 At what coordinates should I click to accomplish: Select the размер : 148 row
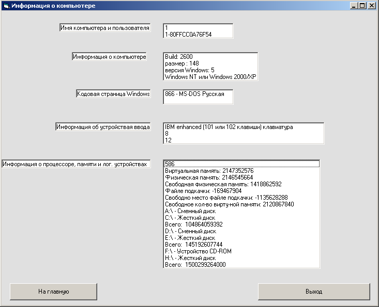(210, 63)
